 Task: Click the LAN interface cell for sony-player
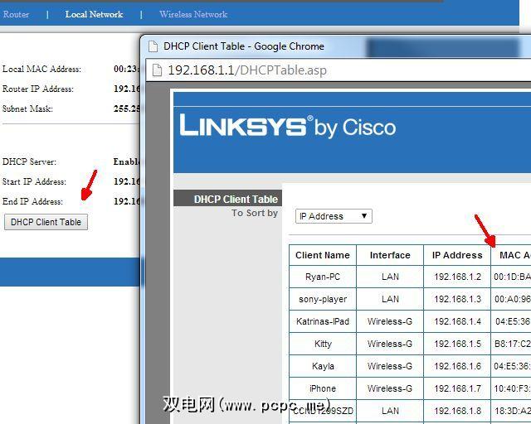coord(390,299)
